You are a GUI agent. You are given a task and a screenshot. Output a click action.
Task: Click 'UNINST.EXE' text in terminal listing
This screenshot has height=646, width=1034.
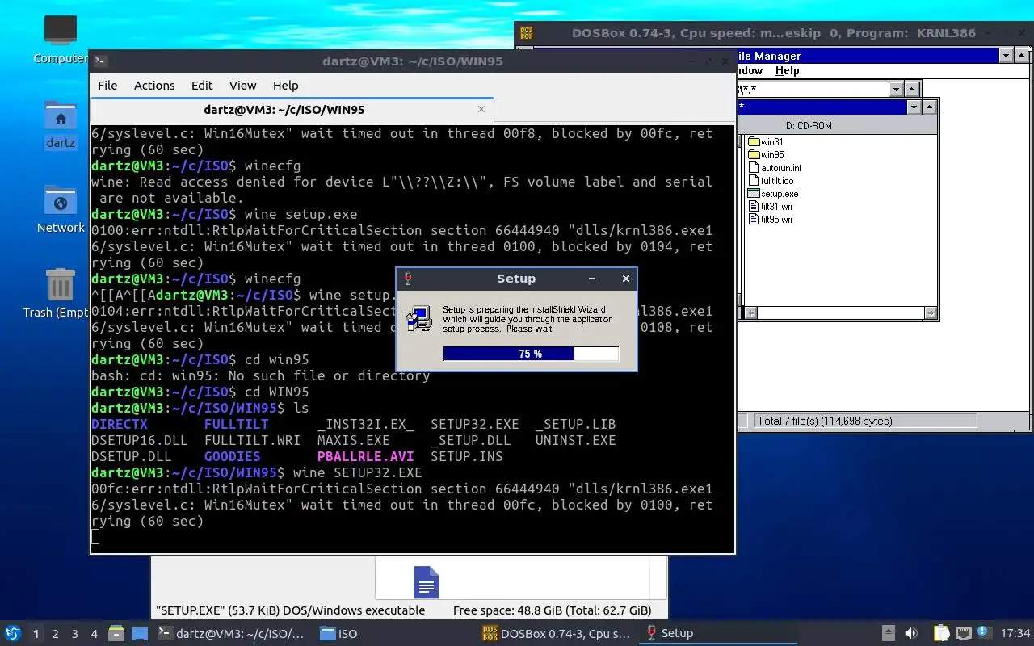pyautogui.click(x=575, y=440)
